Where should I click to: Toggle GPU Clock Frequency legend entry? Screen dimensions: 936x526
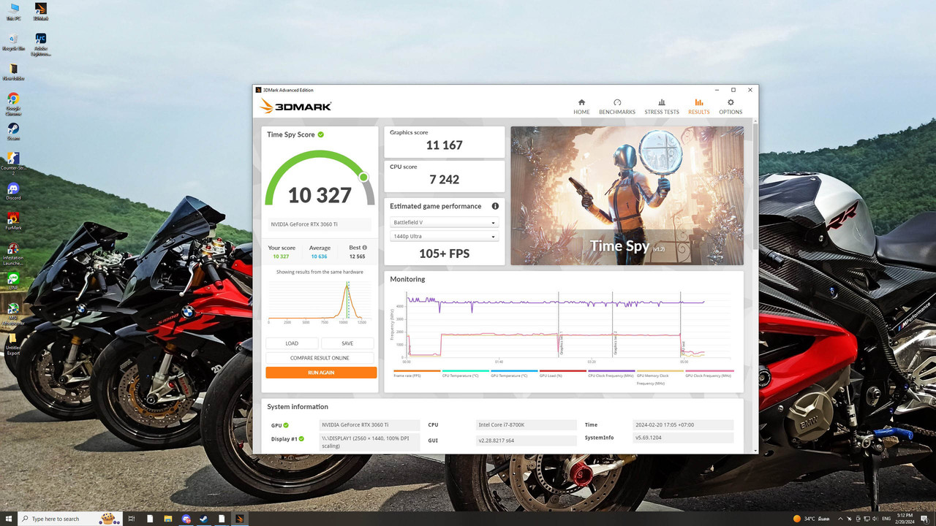[709, 373]
